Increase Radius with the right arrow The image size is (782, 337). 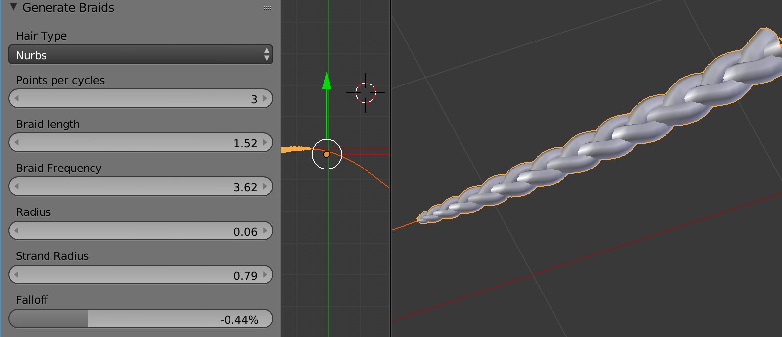click(x=265, y=231)
